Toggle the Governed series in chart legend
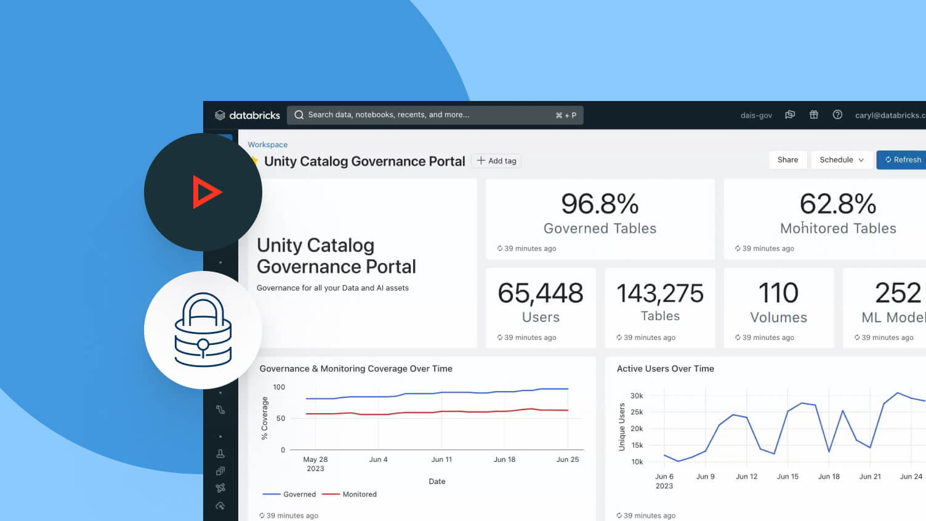The height and width of the screenshot is (521, 926). pos(289,495)
